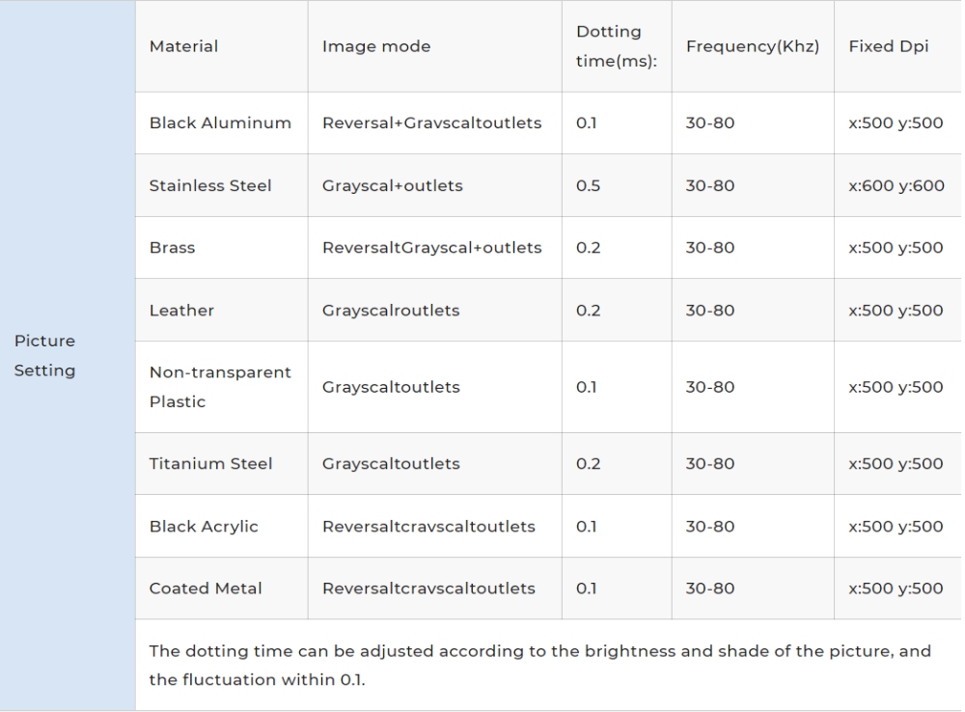
Task: Click the Dotting time(ms) column header
Action: tap(609, 45)
